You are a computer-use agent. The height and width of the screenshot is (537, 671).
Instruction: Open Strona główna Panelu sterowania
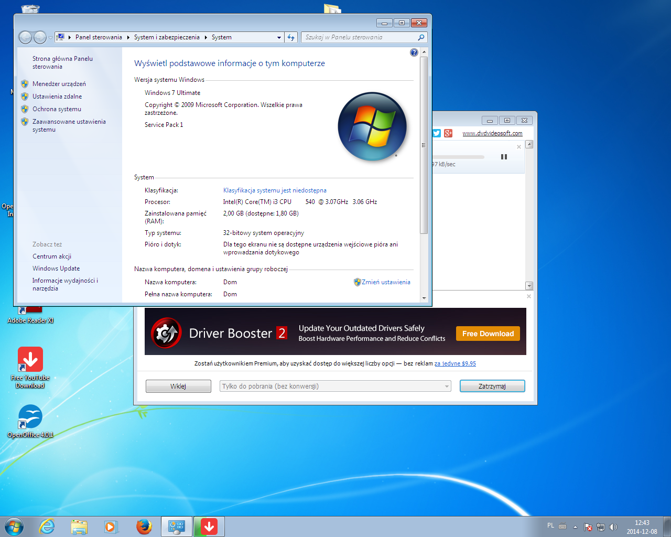click(x=62, y=62)
